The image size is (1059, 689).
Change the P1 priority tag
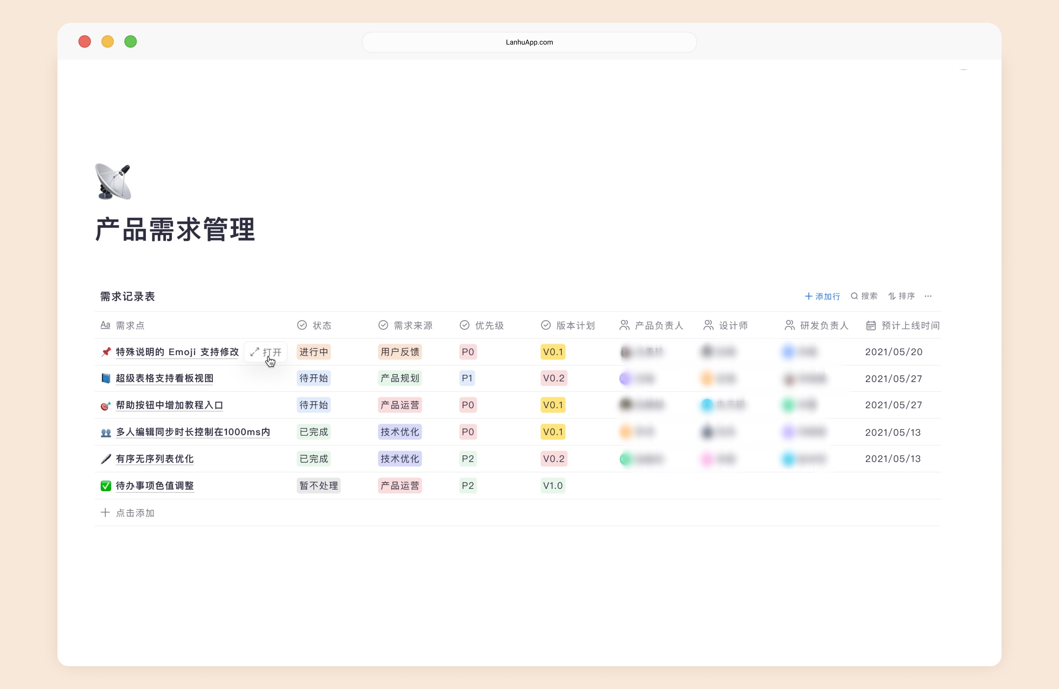point(467,378)
